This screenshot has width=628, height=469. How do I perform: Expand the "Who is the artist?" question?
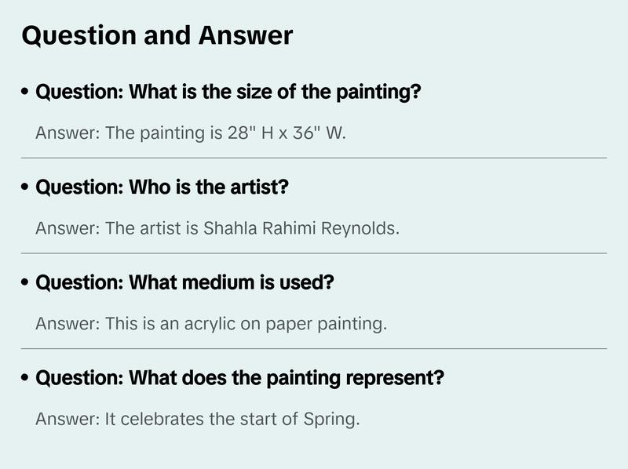(162, 187)
